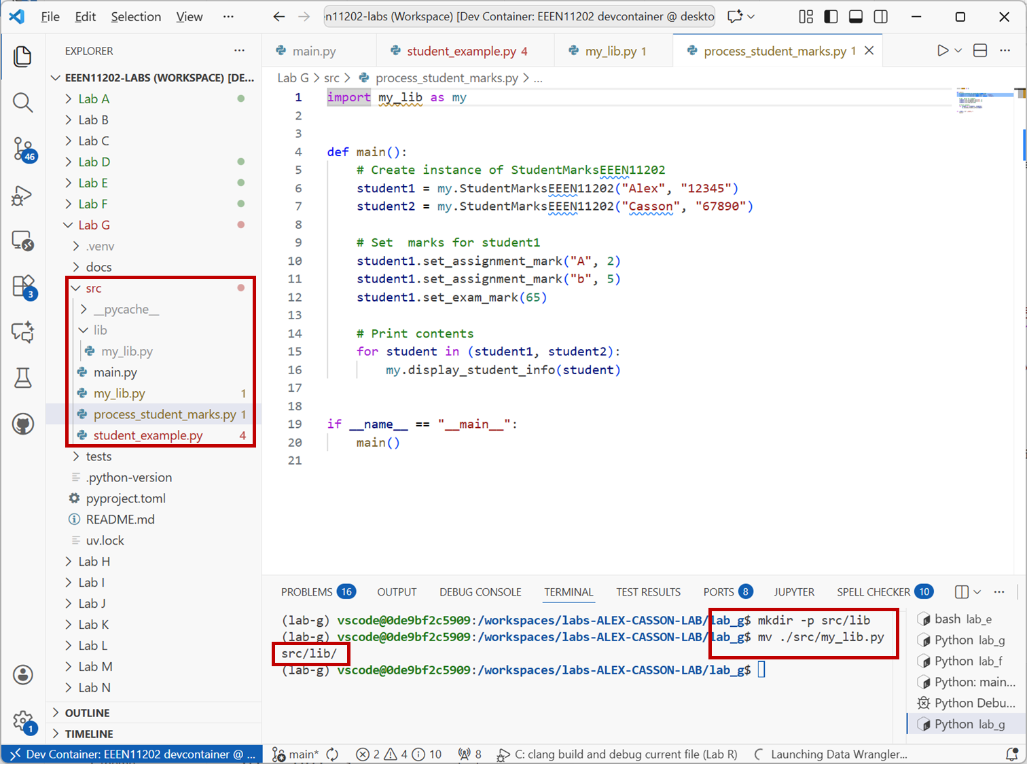Open the Extensions view
The image size is (1027, 764).
(23, 287)
